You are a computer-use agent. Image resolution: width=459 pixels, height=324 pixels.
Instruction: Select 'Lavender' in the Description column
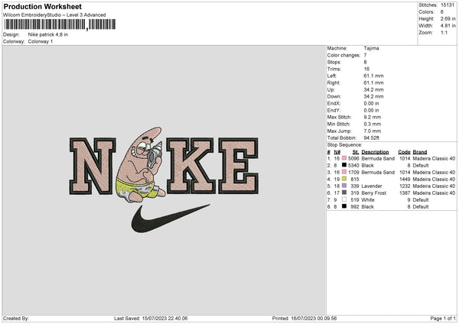click(372, 186)
